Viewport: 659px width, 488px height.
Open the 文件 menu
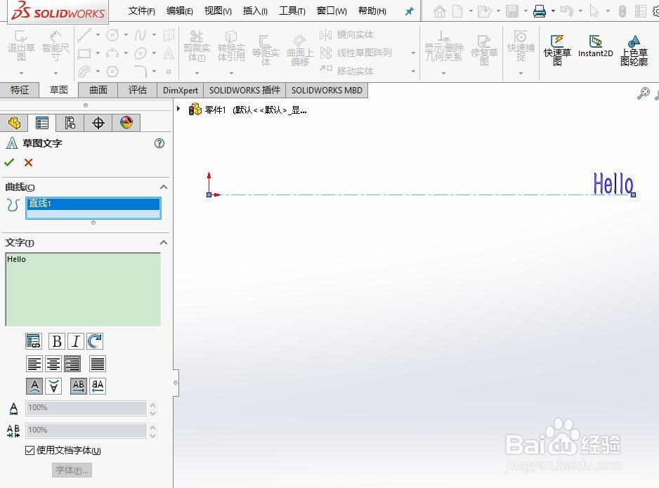[141, 11]
